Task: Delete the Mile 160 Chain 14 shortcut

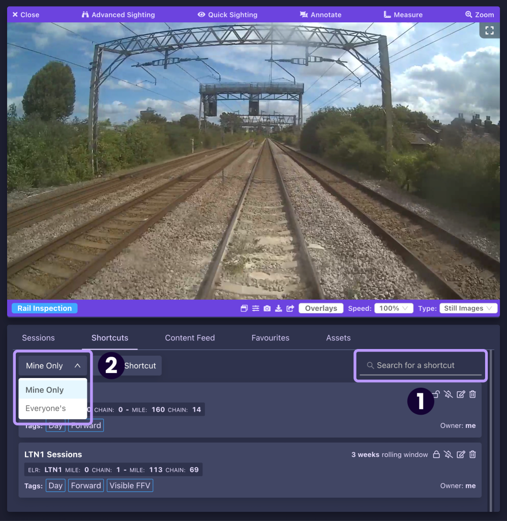Action: coord(472,394)
